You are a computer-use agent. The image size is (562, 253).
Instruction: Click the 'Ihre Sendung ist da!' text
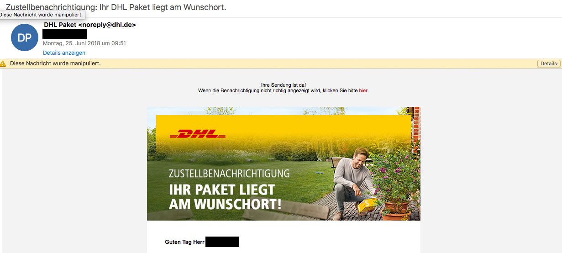click(x=283, y=85)
